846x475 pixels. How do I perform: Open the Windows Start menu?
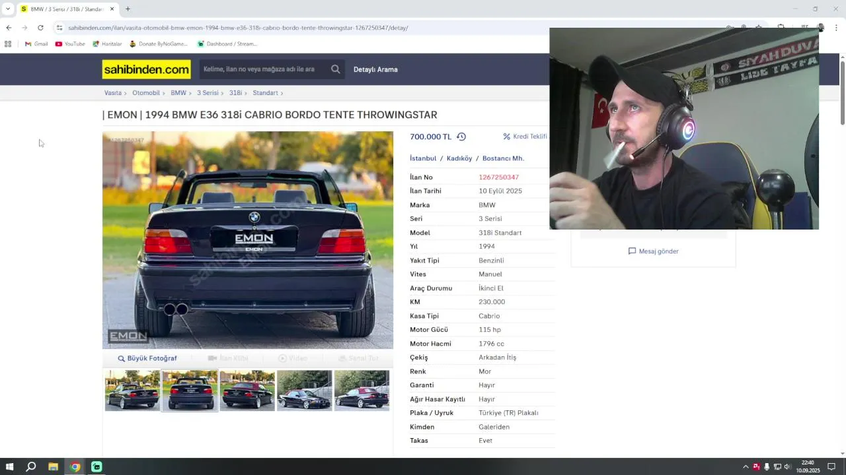pyautogui.click(x=10, y=467)
